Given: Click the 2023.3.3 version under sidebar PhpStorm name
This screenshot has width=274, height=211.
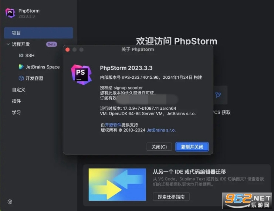Looking at the screenshot, I should coord(27,16).
